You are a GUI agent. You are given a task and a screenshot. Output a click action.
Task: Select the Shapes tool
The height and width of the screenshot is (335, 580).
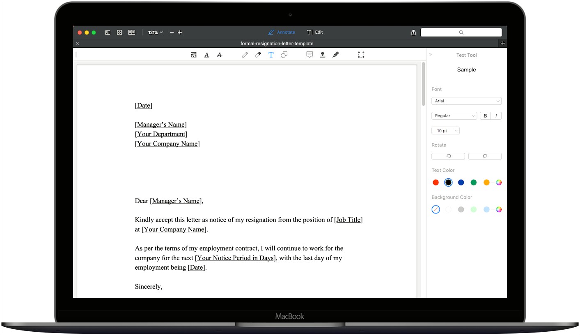pos(284,55)
